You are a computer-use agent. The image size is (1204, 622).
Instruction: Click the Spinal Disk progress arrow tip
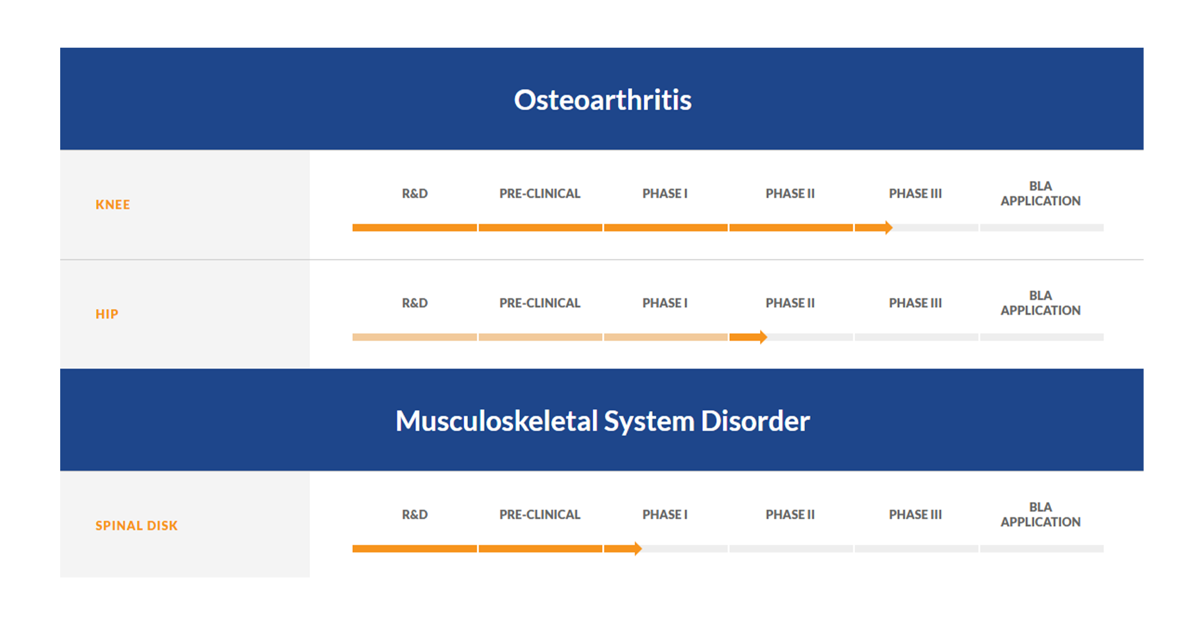tap(638, 549)
